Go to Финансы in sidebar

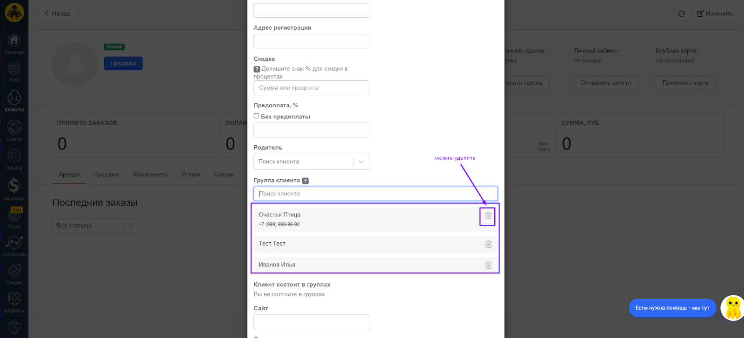(14, 189)
